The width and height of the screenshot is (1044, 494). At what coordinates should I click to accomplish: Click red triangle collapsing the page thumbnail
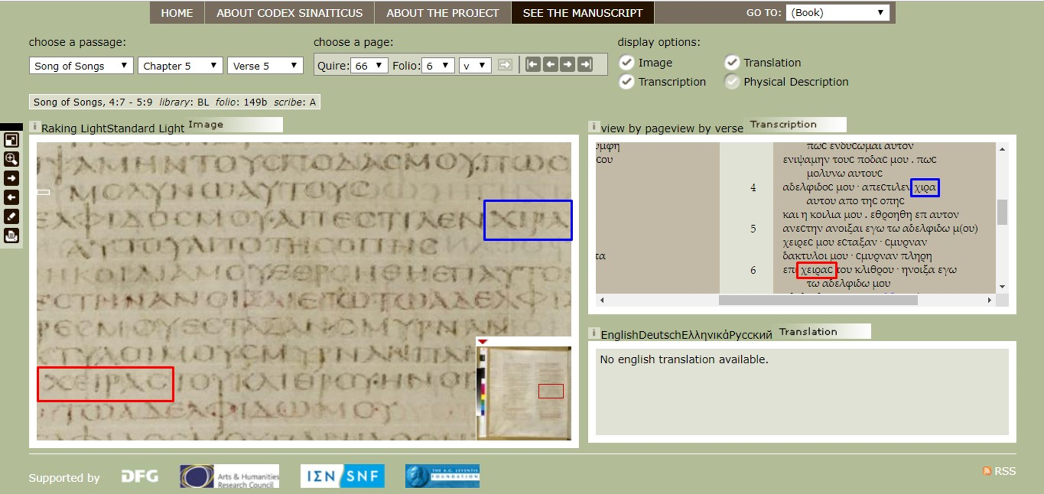click(483, 342)
